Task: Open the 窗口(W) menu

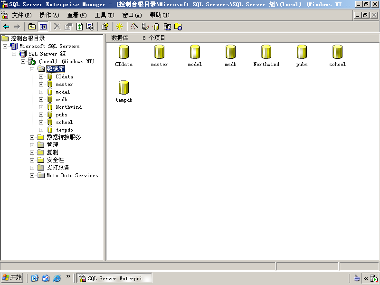Action: [x=132, y=15]
